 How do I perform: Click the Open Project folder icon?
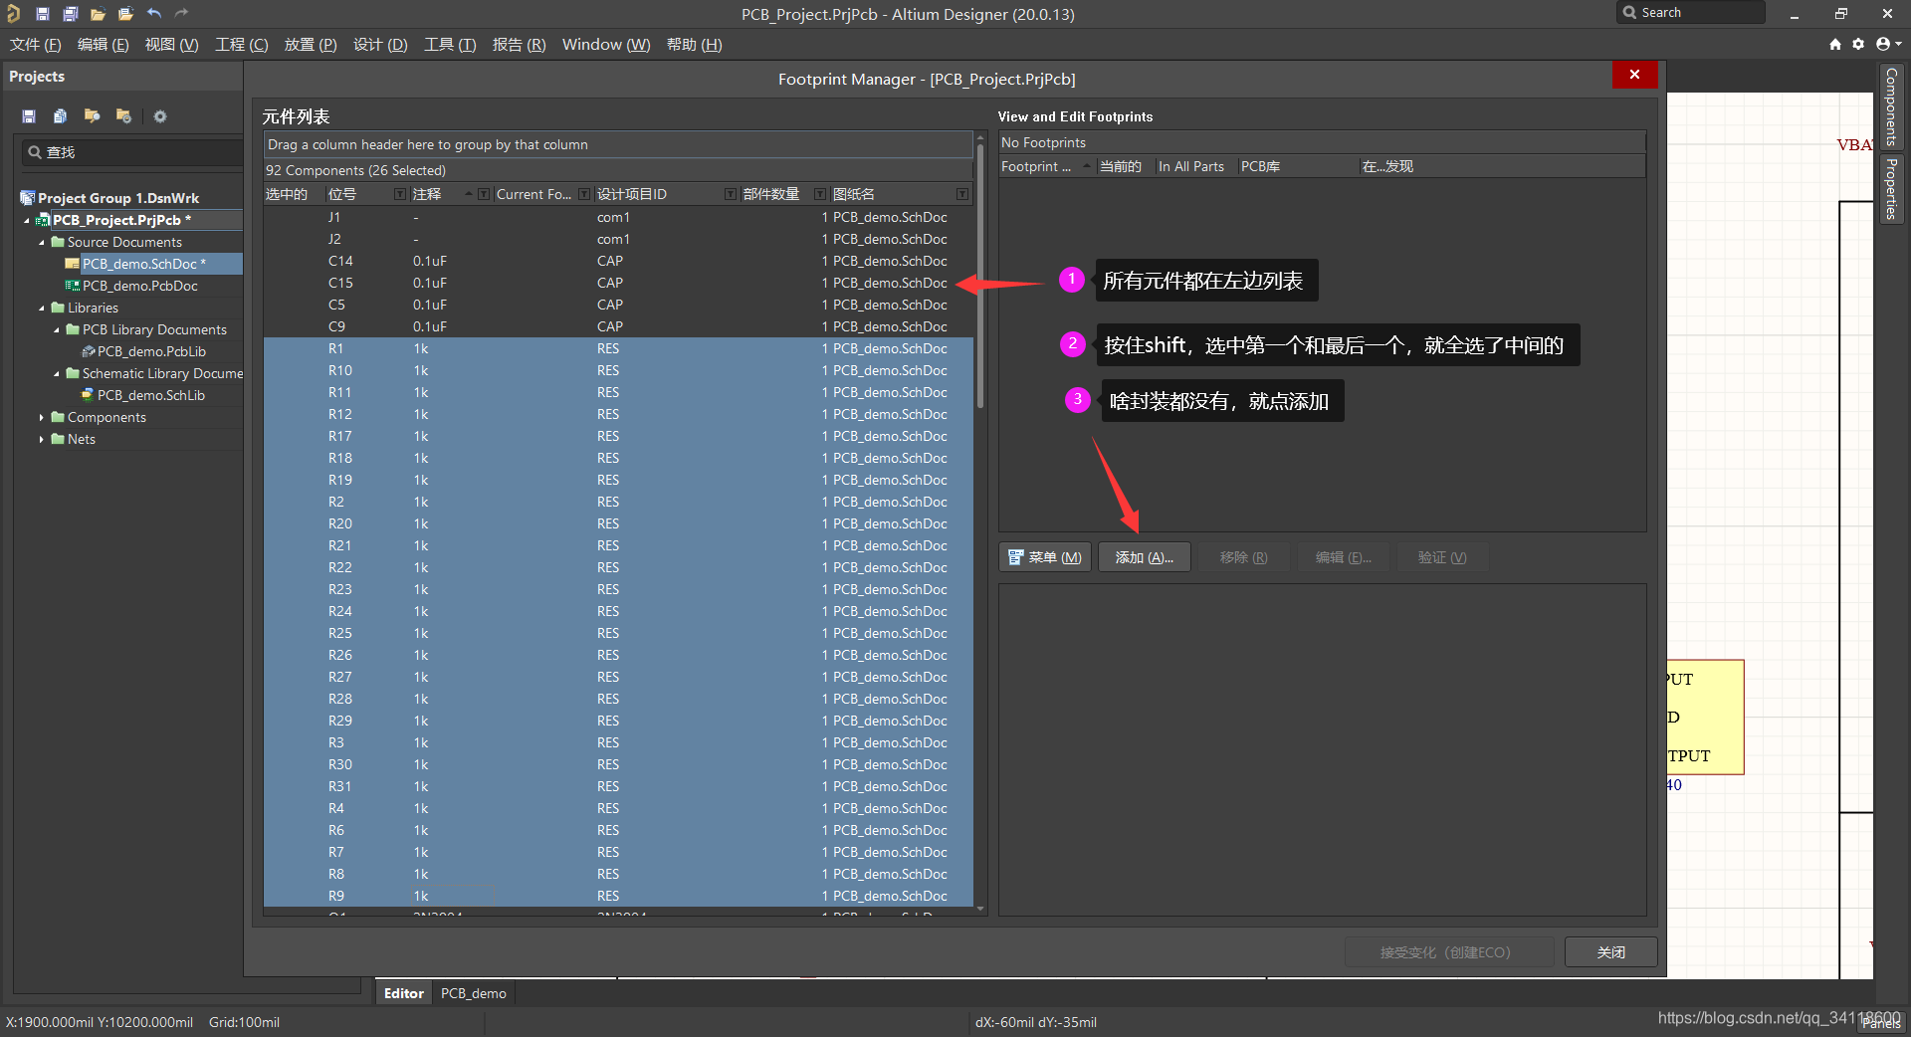tap(125, 14)
